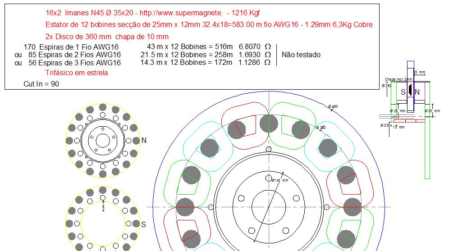Click '56 Espiras de 3 Fios AWG16'
Image resolution: width=449 pixels, height=251 pixels.
pos(74,63)
